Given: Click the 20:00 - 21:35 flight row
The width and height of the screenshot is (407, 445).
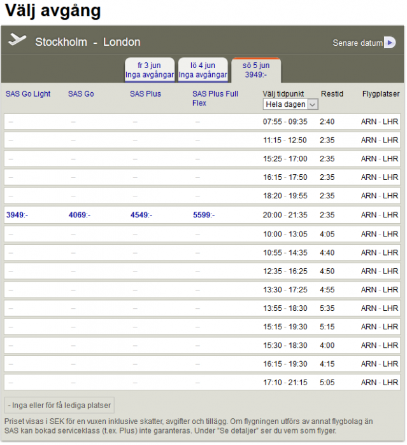Looking at the screenshot, I should point(285,215).
